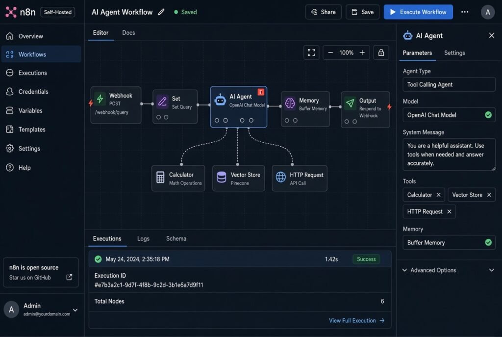Select the Vector Store database icon

click(x=222, y=177)
